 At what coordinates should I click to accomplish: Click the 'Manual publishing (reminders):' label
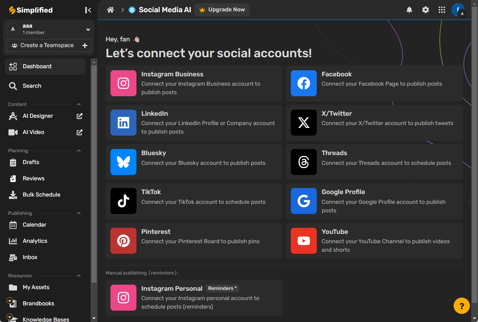tap(142, 273)
